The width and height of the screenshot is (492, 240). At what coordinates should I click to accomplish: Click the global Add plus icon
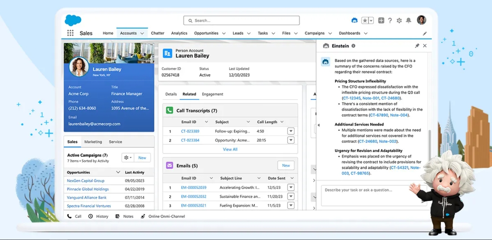click(381, 20)
